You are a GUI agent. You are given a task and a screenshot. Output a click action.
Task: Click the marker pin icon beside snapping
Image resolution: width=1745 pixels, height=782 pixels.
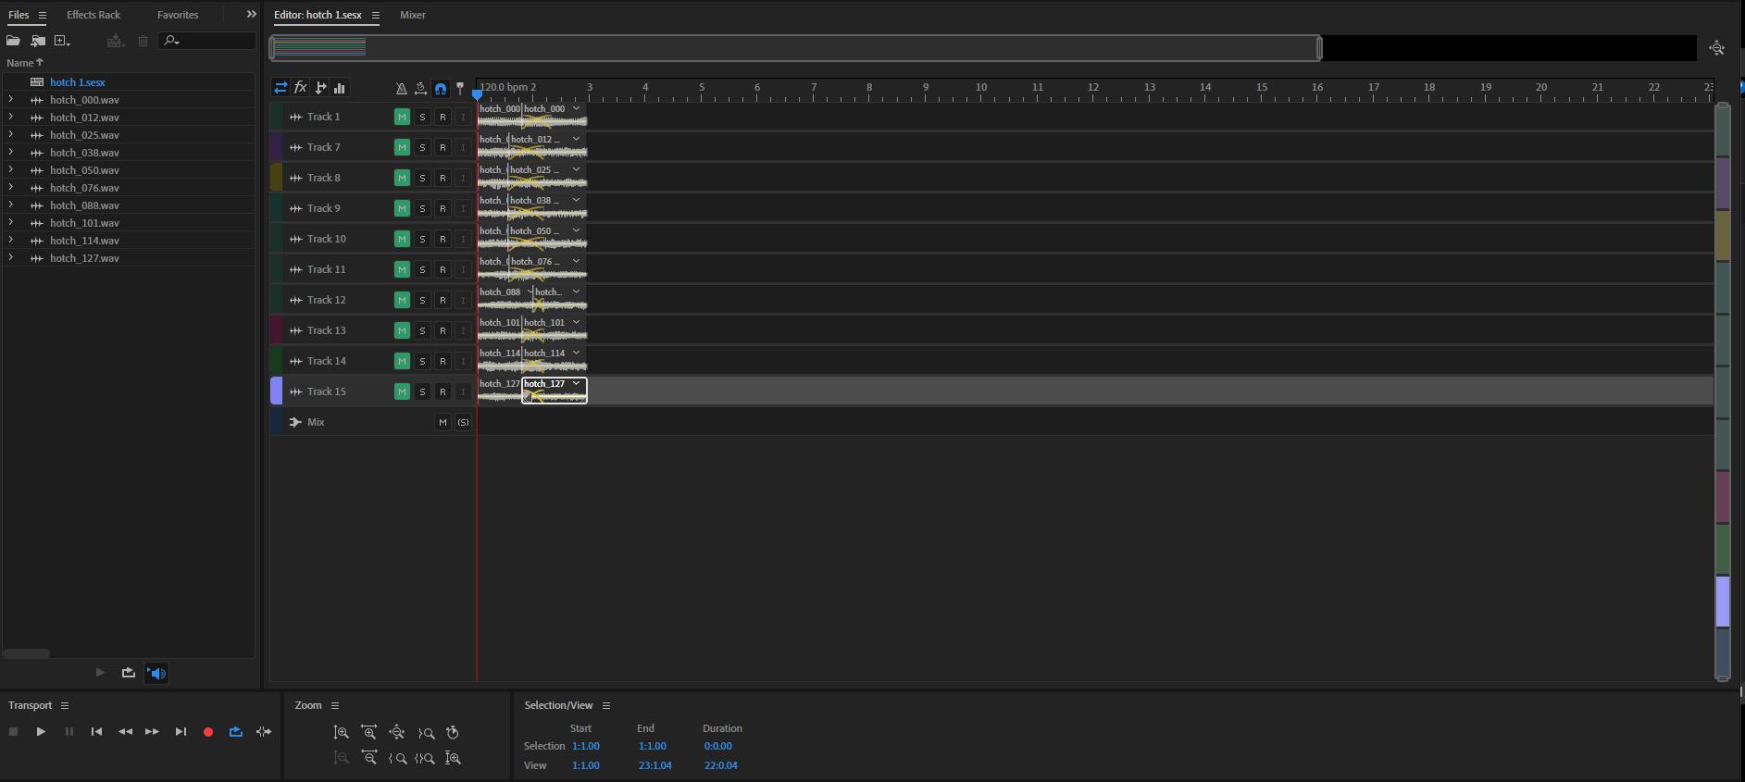(460, 89)
